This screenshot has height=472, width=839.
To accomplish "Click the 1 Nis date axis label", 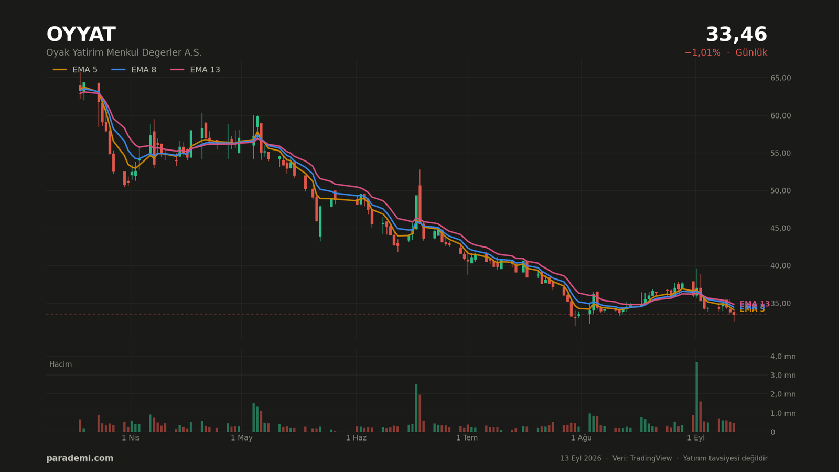I will pyautogui.click(x=131, y=438).
